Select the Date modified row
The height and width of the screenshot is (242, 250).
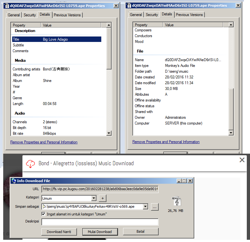coord(179,83)
